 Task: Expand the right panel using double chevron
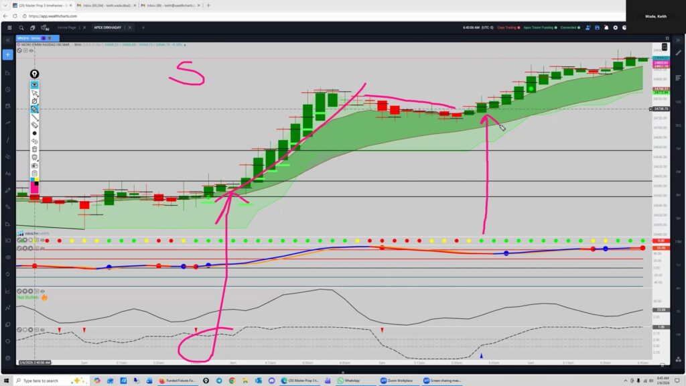point(679,40)
